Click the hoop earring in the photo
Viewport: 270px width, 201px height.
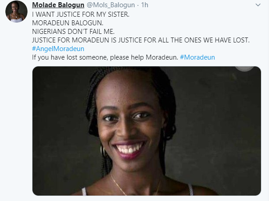103,151
